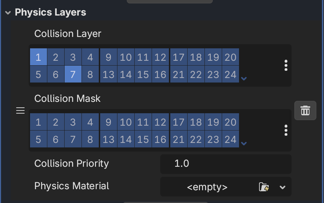Click the Physics Material quick-load folder icon
The width and height of the screenshot is (324, 203).
(x=264, y=187)
